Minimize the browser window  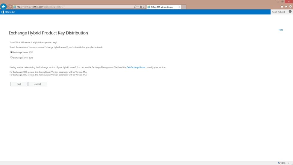278,2
